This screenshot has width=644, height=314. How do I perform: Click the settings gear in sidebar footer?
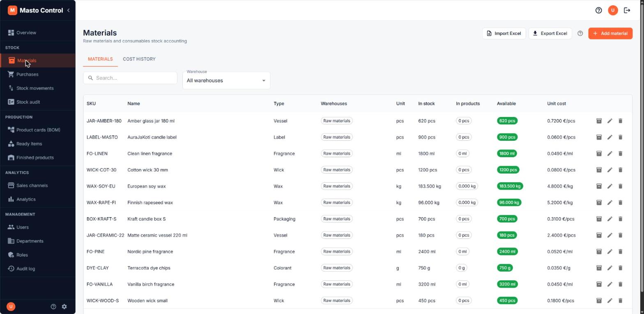tap(64, 307)
